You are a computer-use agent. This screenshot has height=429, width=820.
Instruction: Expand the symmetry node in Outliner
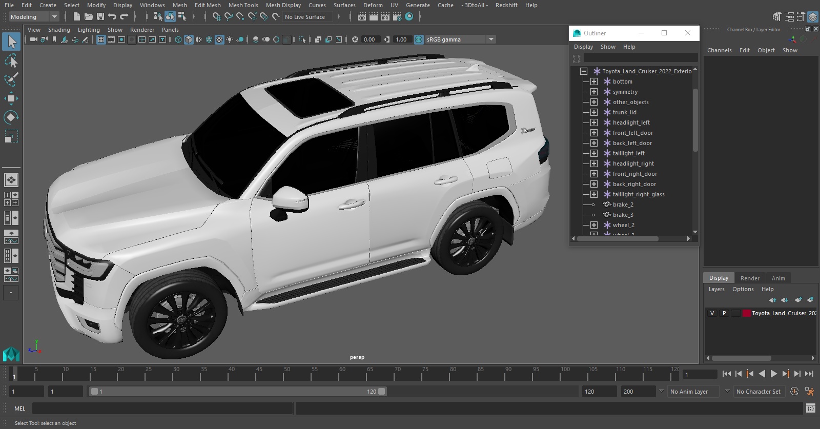pyautogui.click(x=594, y=92)
